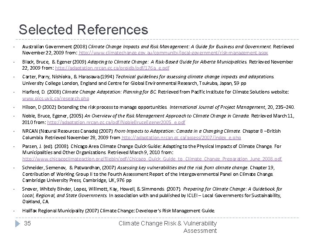Open the NobleBruceEgener2005_e.pdf link
Image resolution: width=314 pixels, height=235 pixels.
pyautogui.click(x=116, y=122)
